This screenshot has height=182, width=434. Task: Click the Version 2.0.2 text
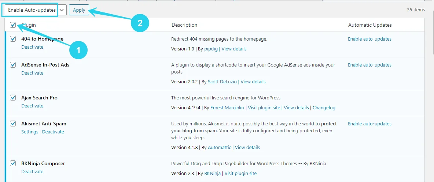185,81
